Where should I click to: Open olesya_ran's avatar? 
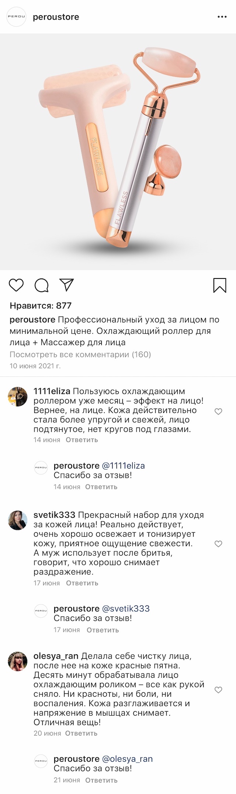click(18, 662)
